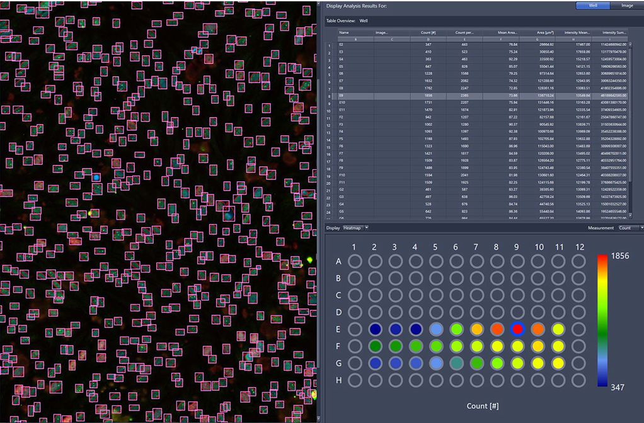This screenshot has height=423, width=644.
Task: Click the heatmap color scale bar
Action: [x=602, y=321]
